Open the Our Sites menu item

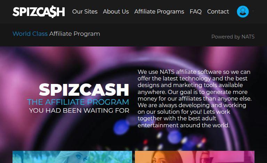point(85,11)
